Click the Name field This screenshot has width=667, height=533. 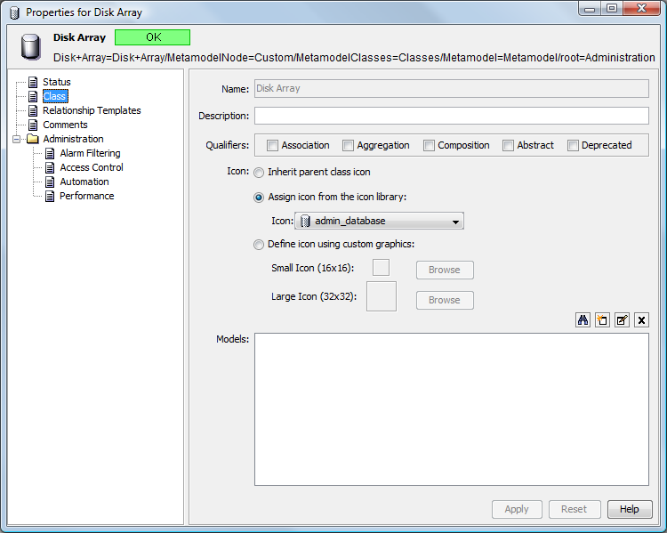pyautogui.click(x=451, y=89)
